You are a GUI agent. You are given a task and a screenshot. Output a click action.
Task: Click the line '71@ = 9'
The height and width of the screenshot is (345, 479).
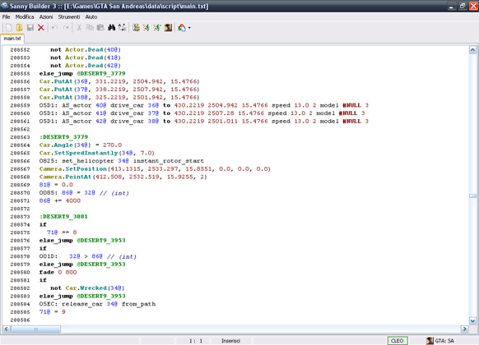[x=52, y=312]
